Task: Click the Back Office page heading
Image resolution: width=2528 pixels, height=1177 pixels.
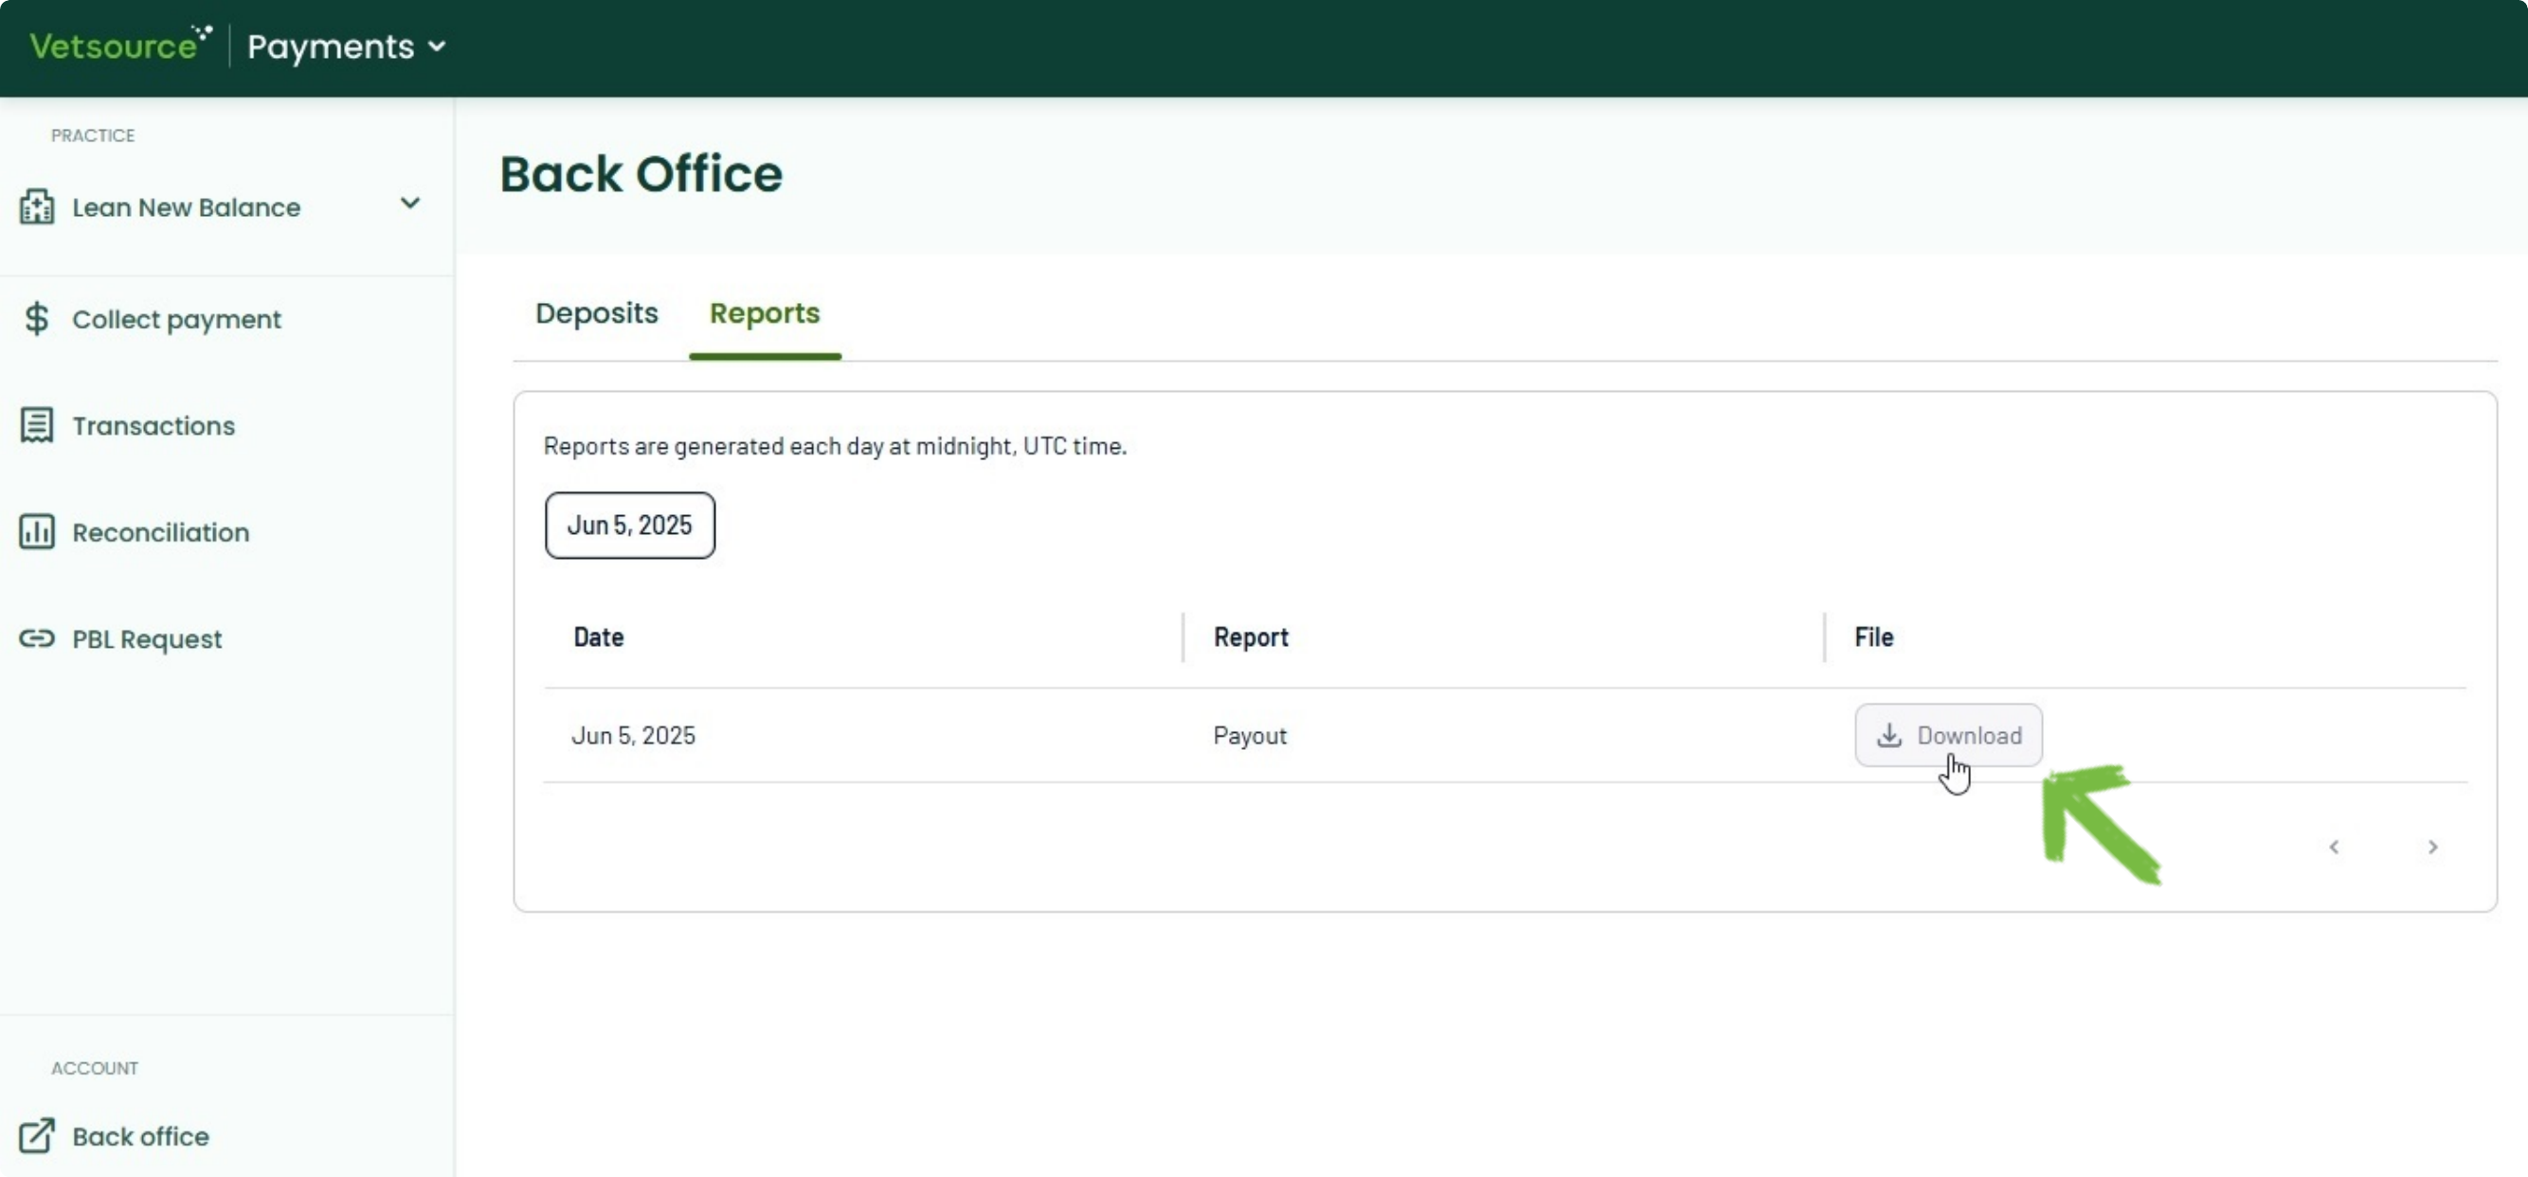Action: click(x=641, y=174)
